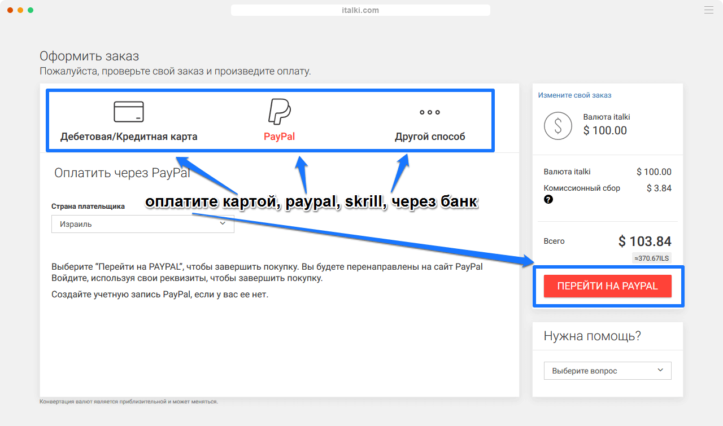The width and height of the screenshot is (723, 426).
Task: Click the total amount $ 103.84
Action: pyautogui.click(x=644, y=241)
